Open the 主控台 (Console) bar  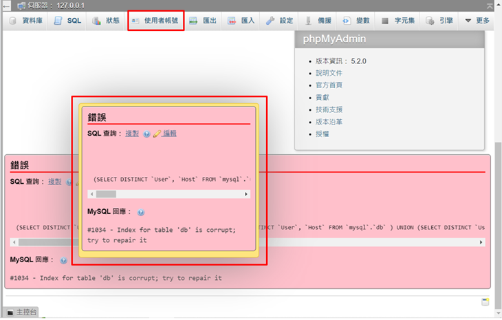click(x=21, y=312)
